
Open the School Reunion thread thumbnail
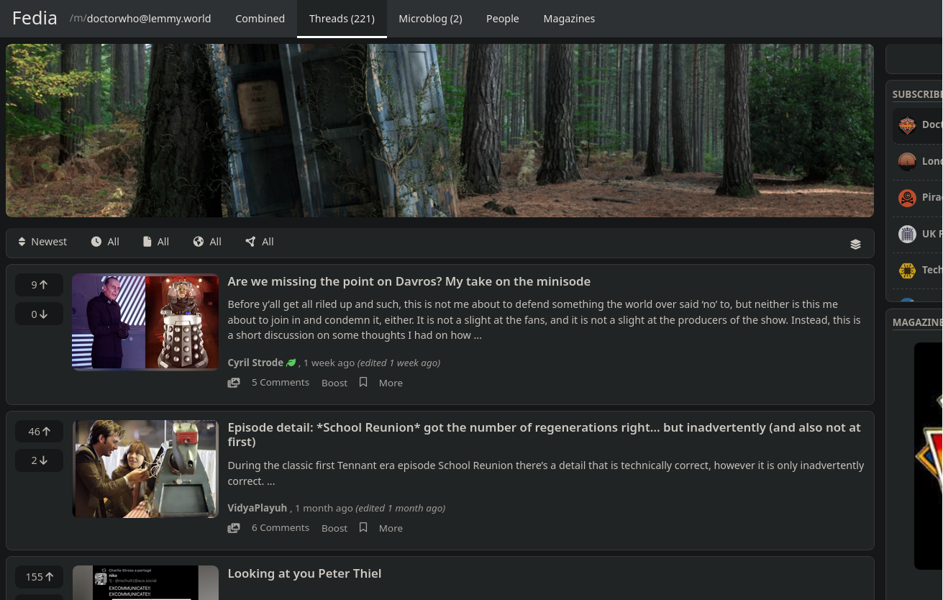(145, 469)
